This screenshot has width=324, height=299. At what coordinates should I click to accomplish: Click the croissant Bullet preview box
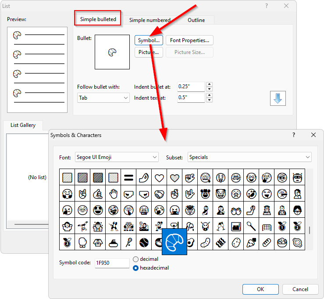tap(112, 52)
